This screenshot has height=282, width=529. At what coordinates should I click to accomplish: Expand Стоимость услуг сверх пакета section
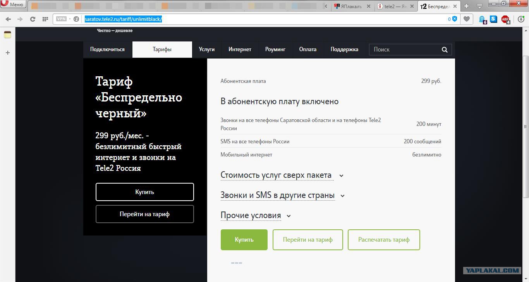[282, 175]
